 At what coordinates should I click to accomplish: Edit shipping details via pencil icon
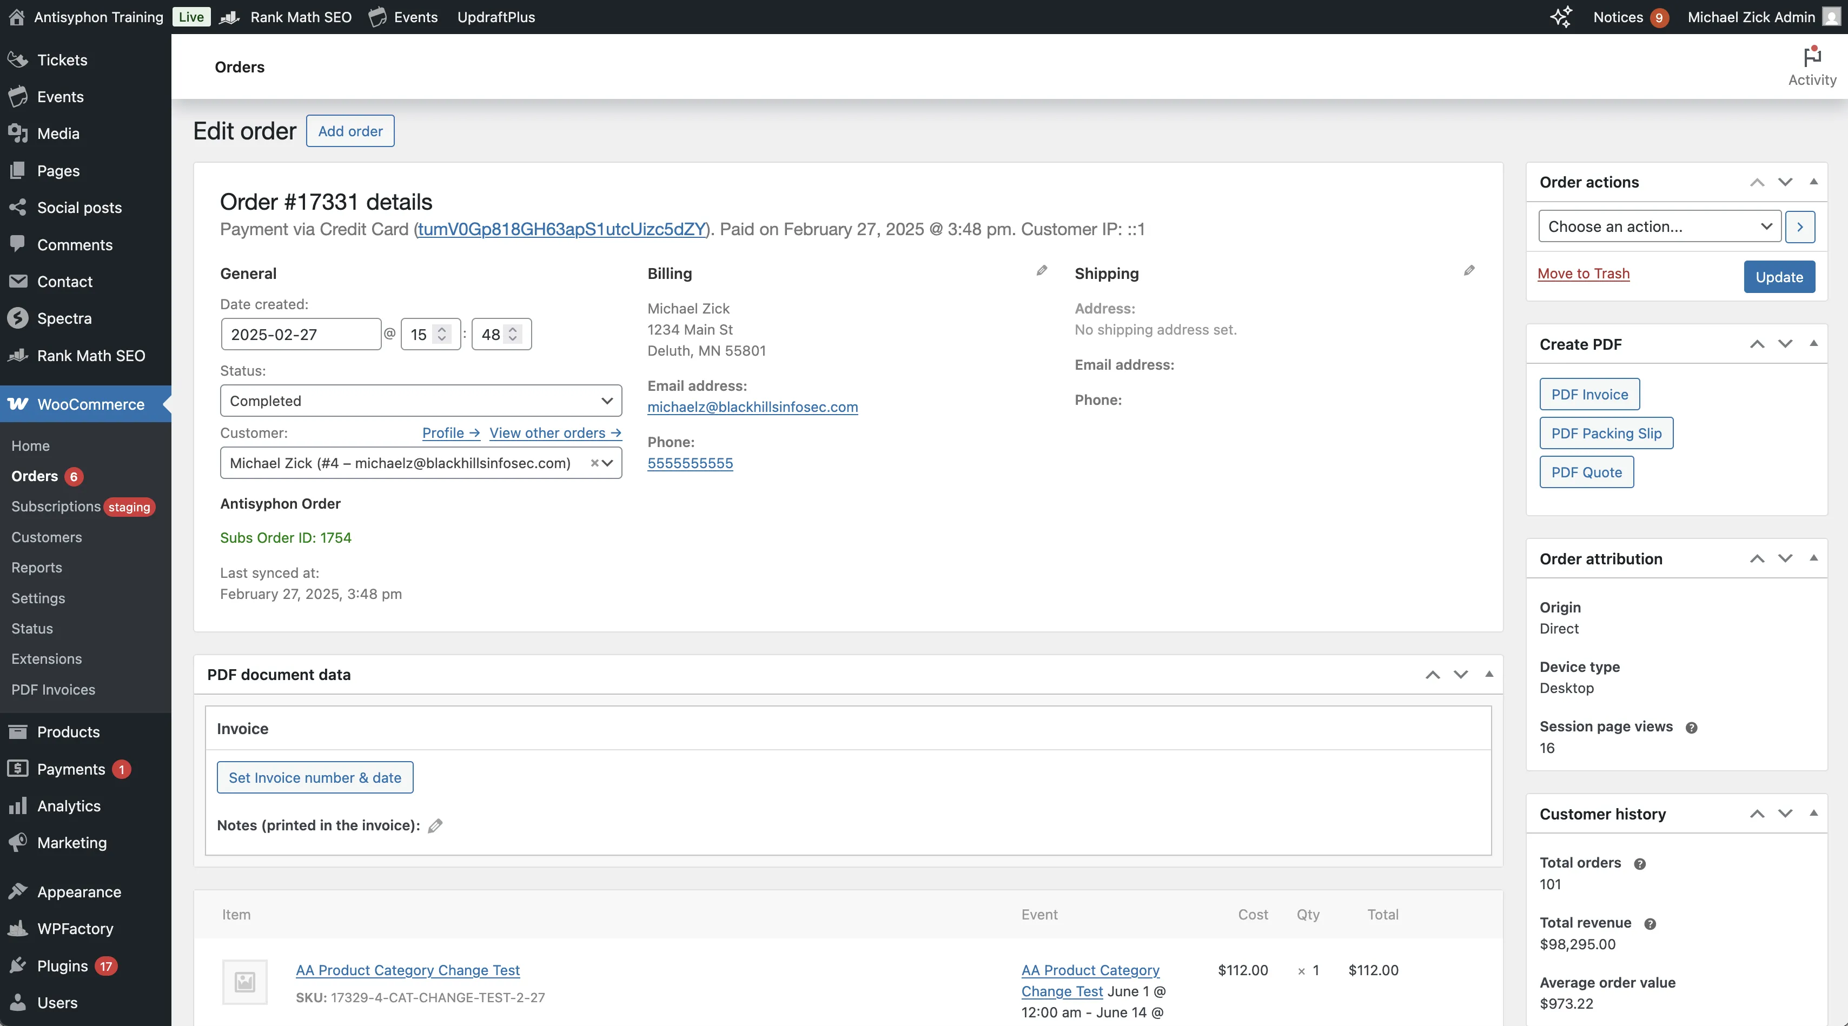[x=1469, y=271]
